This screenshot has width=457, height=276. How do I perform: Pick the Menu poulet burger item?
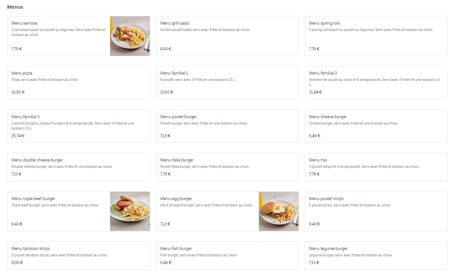tap(227, 126)
